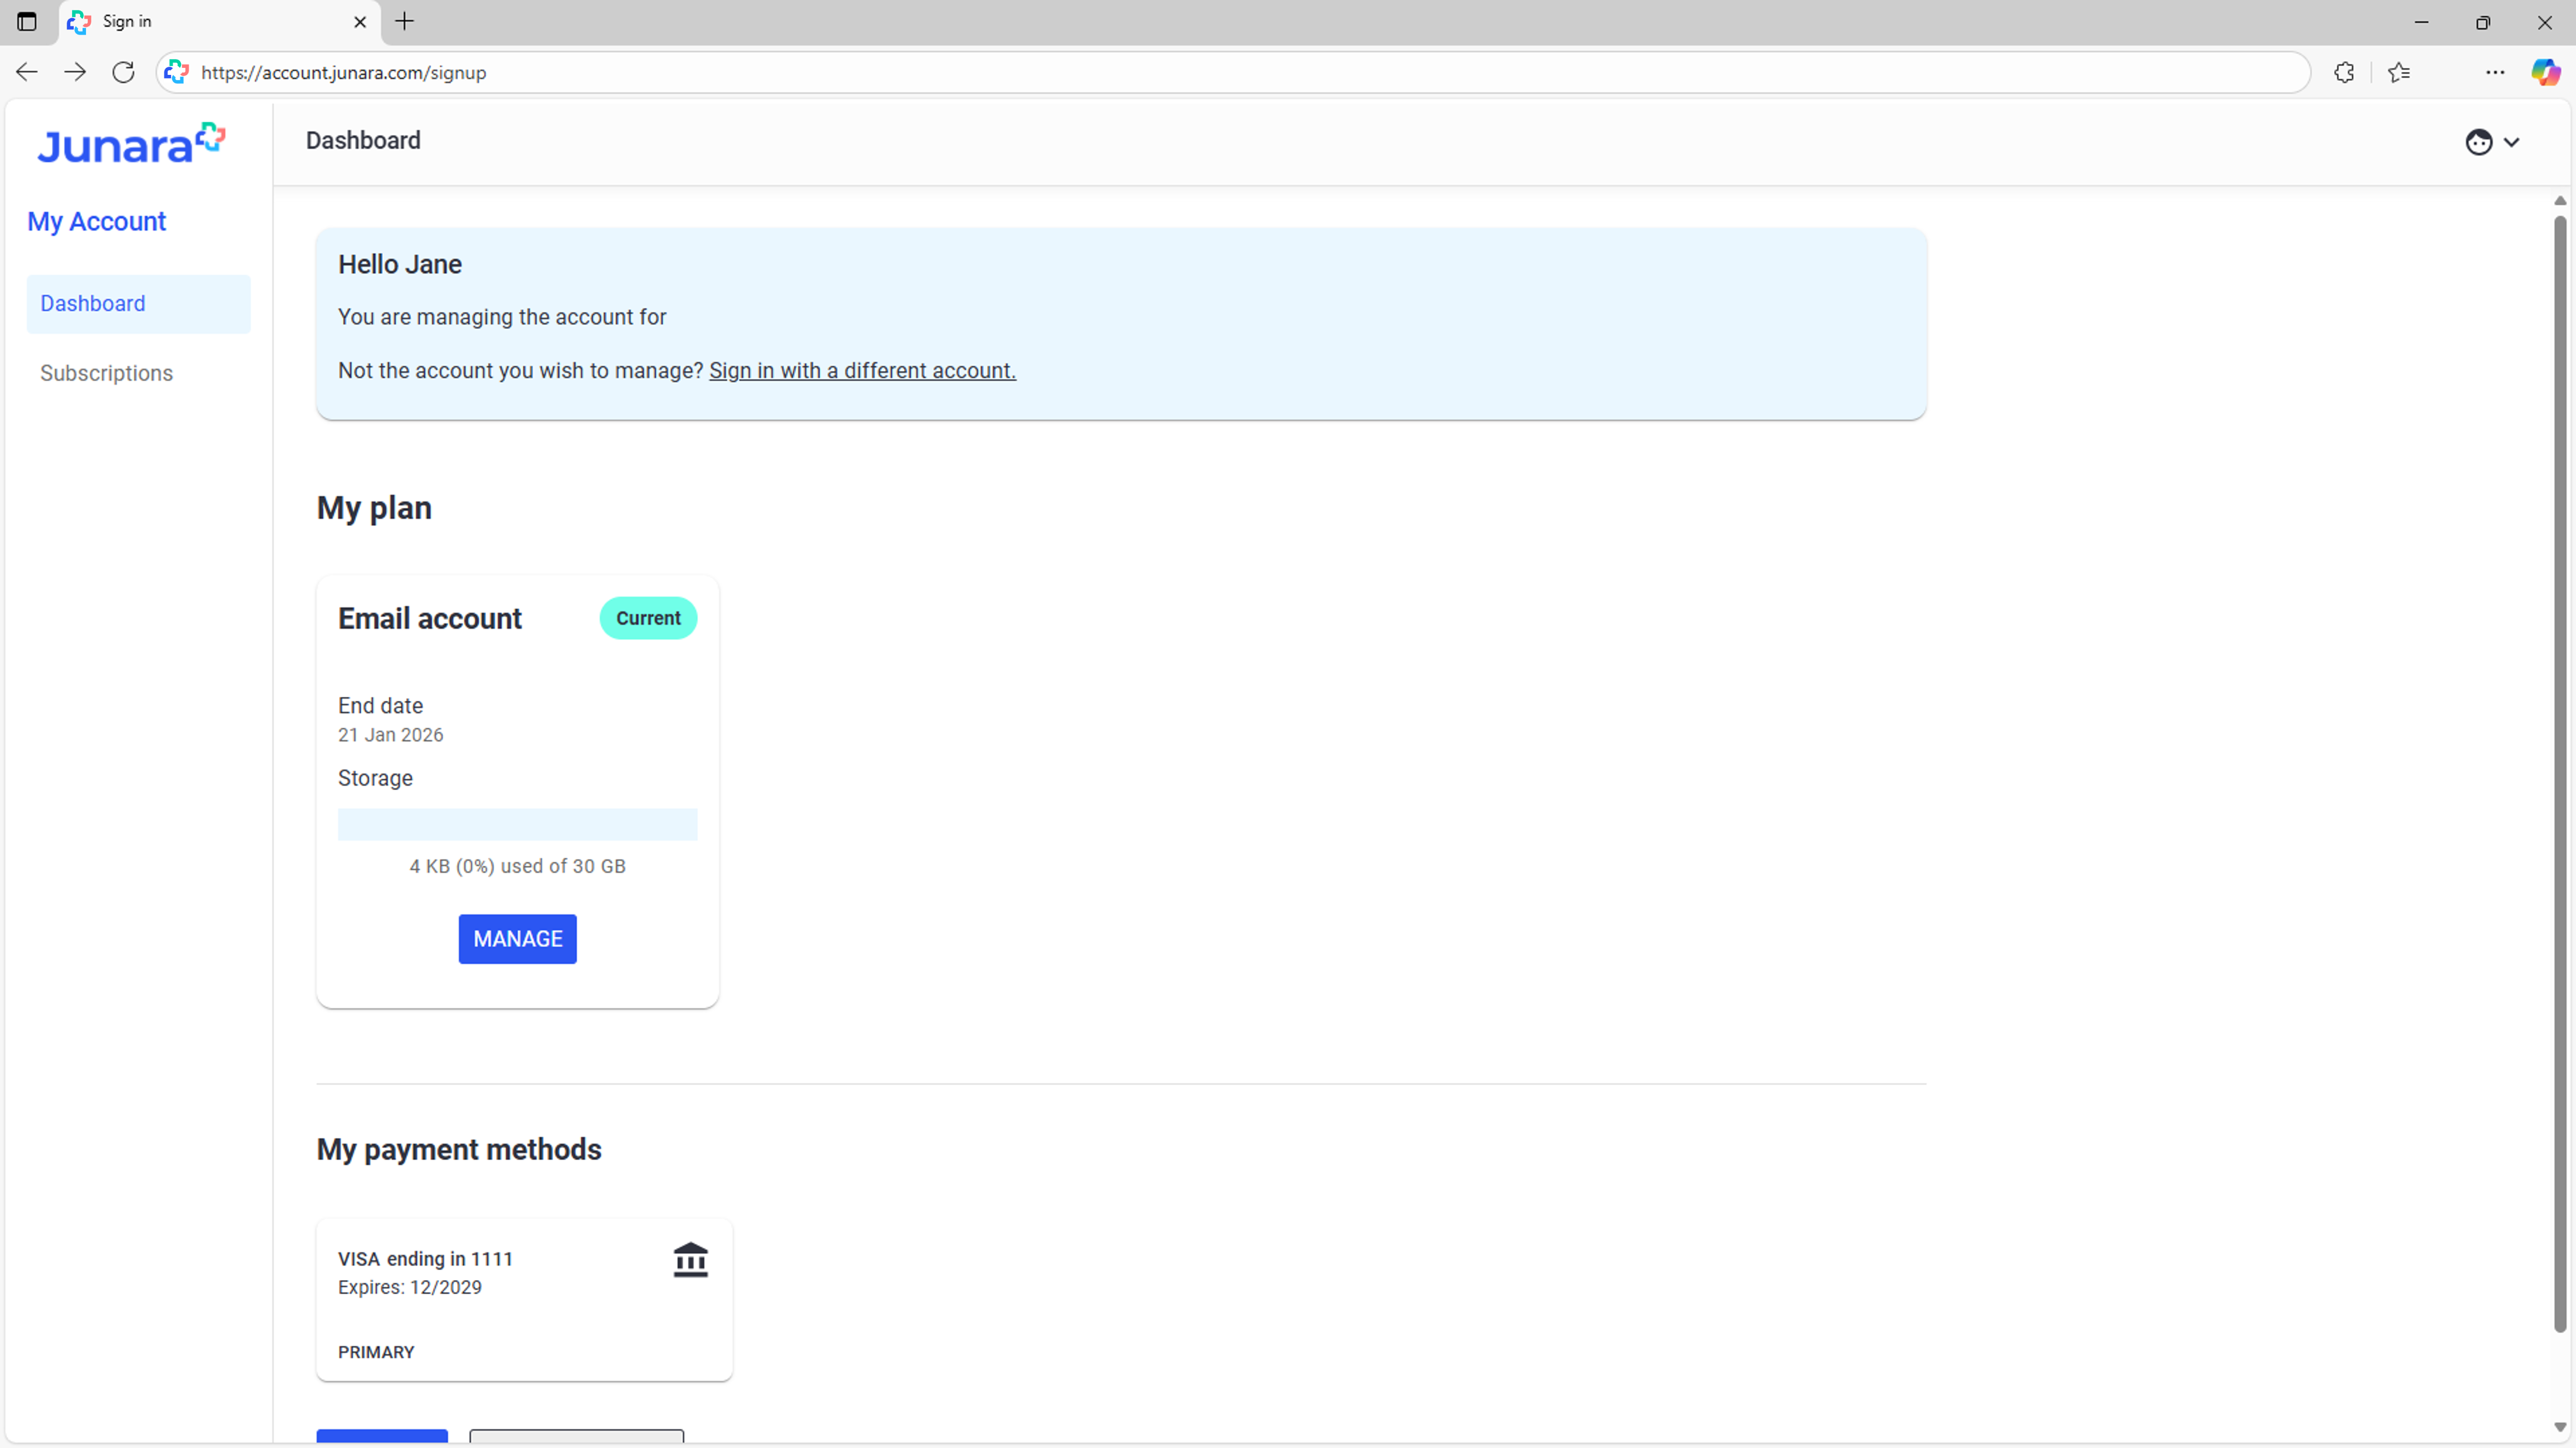Go forward with browser forward arrow
The width and height of the screenshot is (2576, 1448).
[75, 72]
